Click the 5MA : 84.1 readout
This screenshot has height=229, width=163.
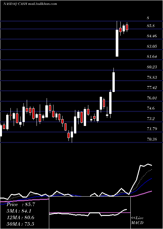(19, 211)
